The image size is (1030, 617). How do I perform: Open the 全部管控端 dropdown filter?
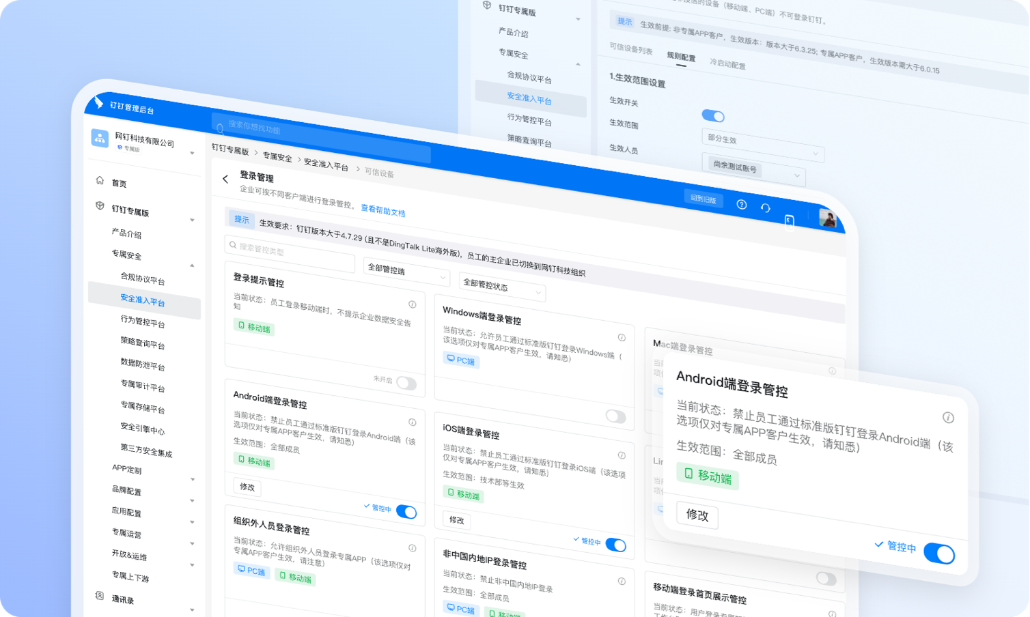pos(406,272)
